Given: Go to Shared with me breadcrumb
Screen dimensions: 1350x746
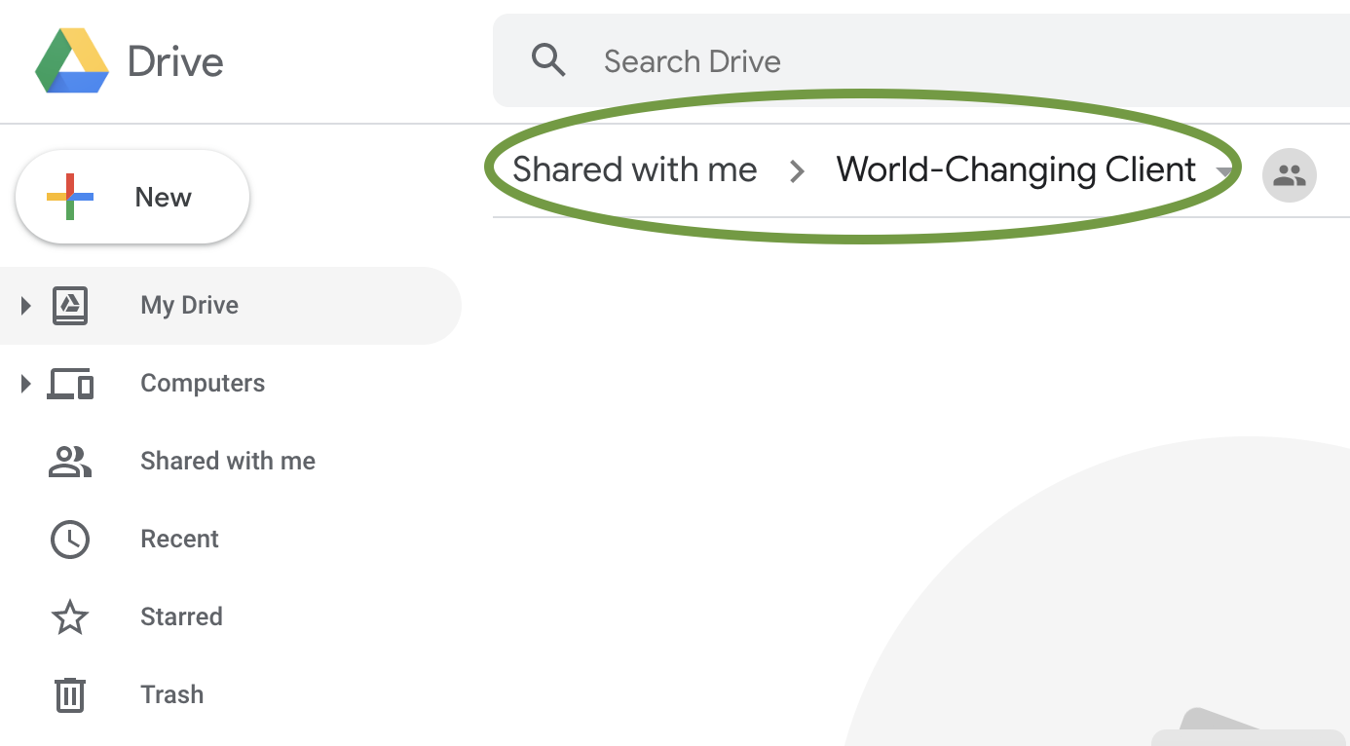Looking at the screenshot, I should pos(635,169).
